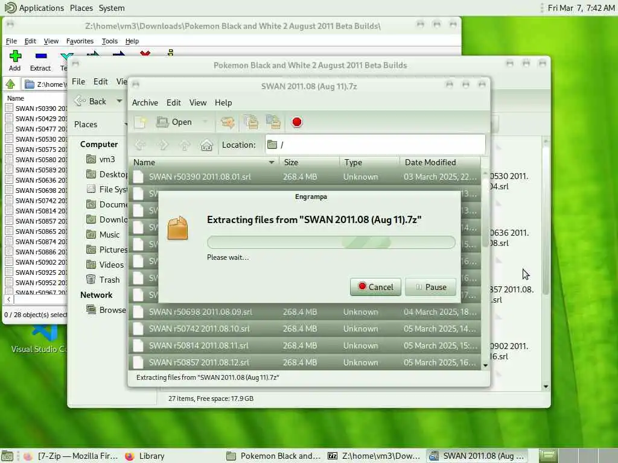Cancel the extraction in progress
618x463 pixels.
click(375, 287)
